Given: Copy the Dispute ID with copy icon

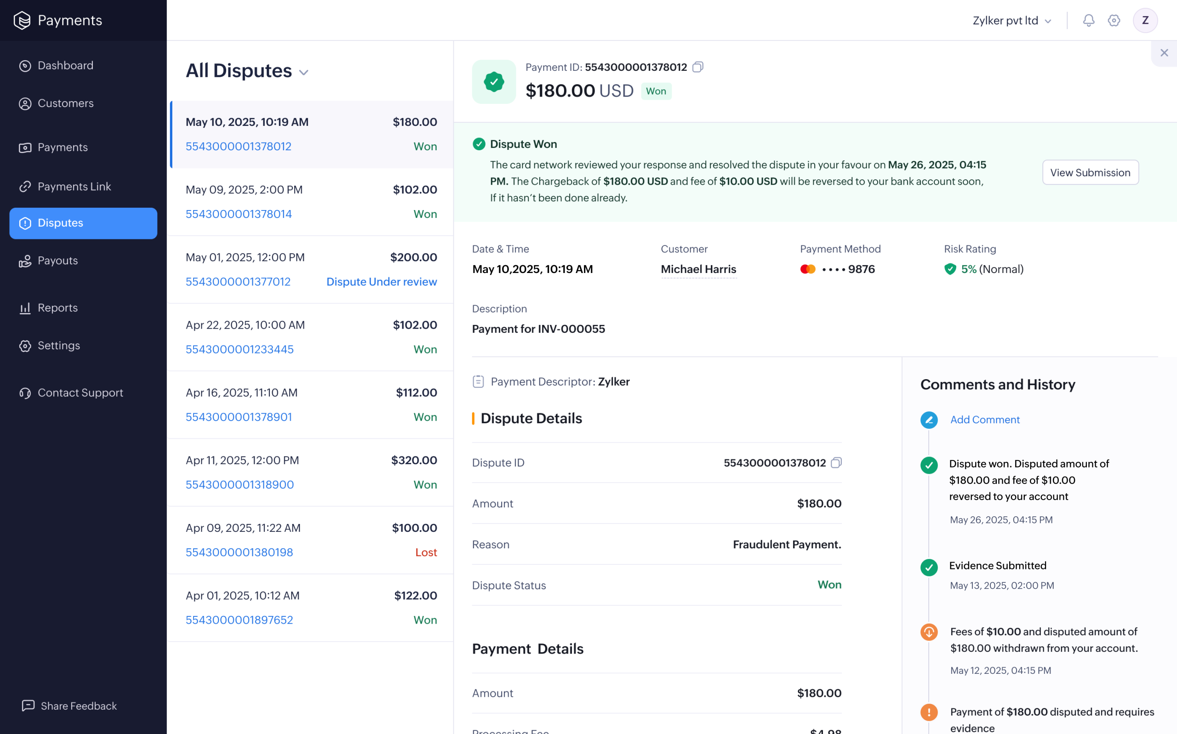Looking at the screenshot, I should [836, 463].
